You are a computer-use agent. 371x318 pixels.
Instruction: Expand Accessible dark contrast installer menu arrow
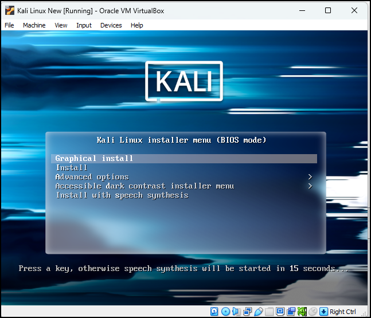tap(310, 186)
